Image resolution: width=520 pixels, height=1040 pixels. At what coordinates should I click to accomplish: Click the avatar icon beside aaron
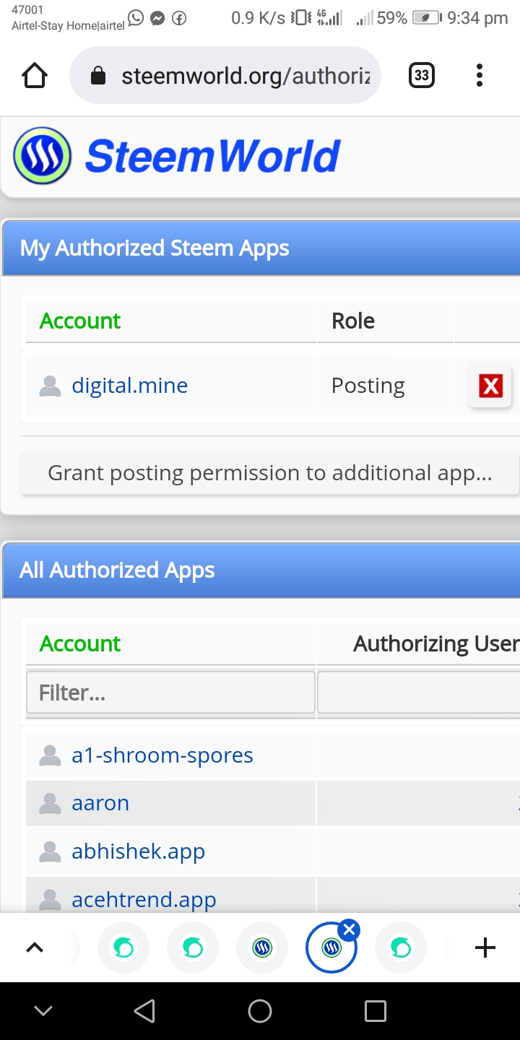(x=50, y=803)
